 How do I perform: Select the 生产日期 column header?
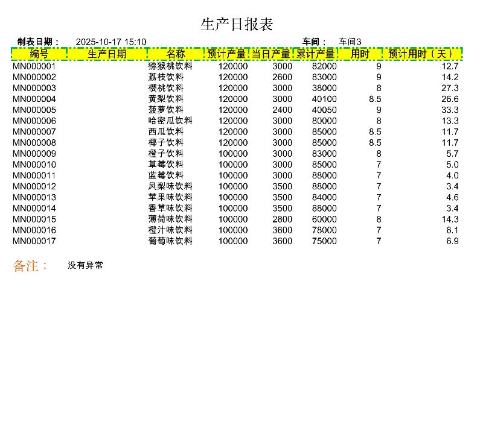(x=107, y=54)
